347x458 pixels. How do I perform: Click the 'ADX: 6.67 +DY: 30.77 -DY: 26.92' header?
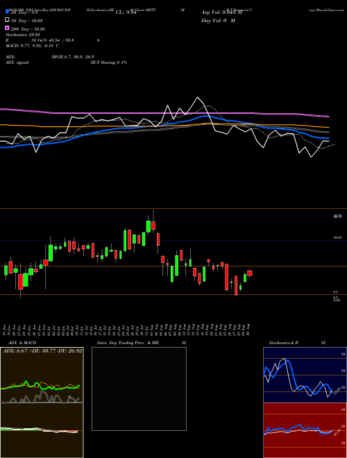(42, 350)
